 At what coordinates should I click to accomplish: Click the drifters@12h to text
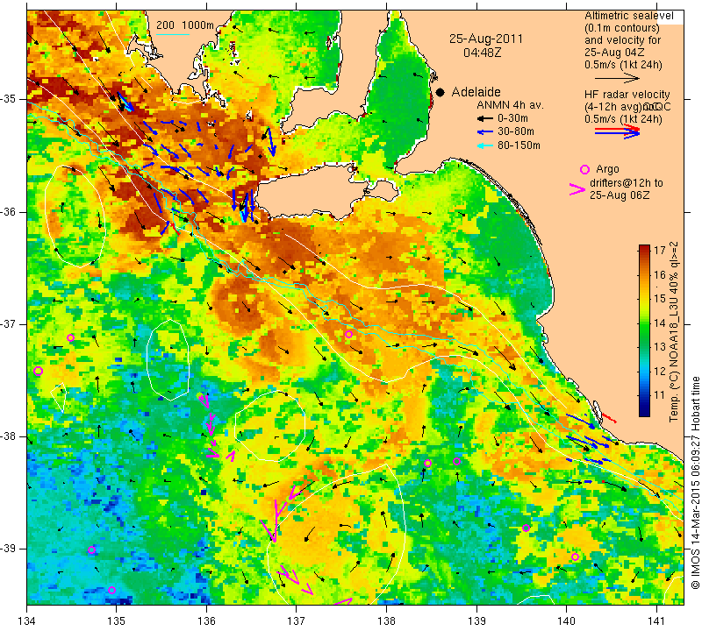click(627, 183)
